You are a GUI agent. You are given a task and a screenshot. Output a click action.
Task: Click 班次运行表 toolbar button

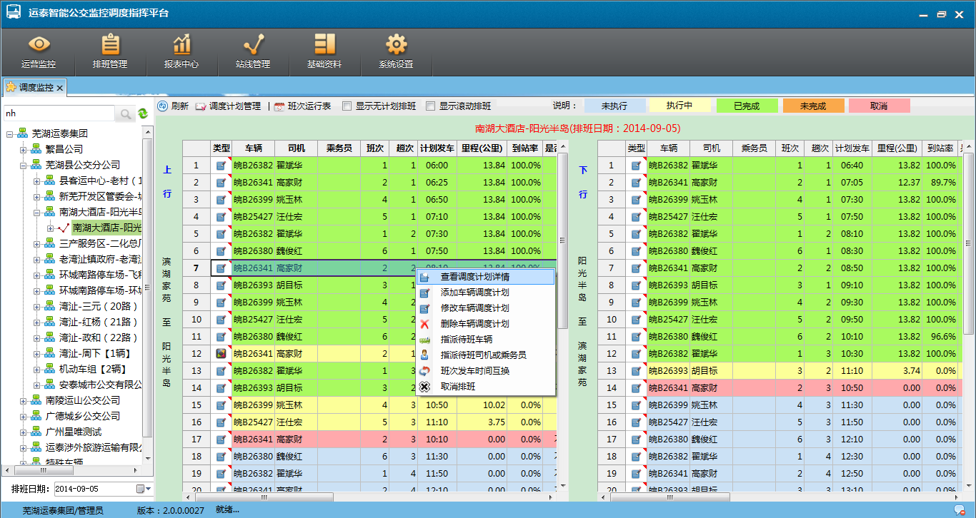[303, 106]
